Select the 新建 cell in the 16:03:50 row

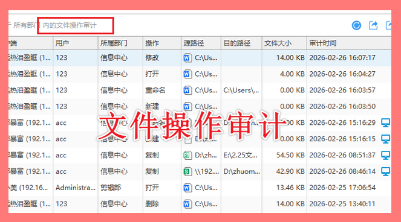152,106
